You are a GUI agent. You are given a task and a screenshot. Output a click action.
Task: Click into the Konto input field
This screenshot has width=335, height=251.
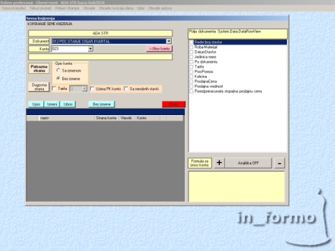click(70, 49)
